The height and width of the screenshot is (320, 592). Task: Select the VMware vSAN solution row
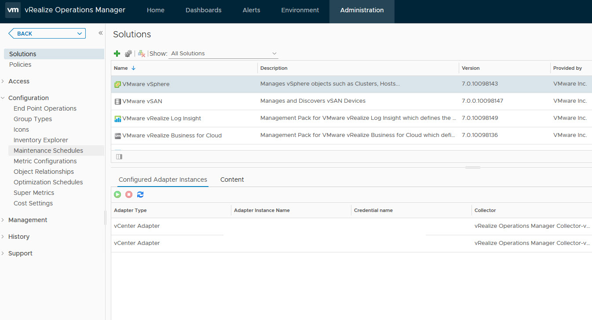pos(142,101)
